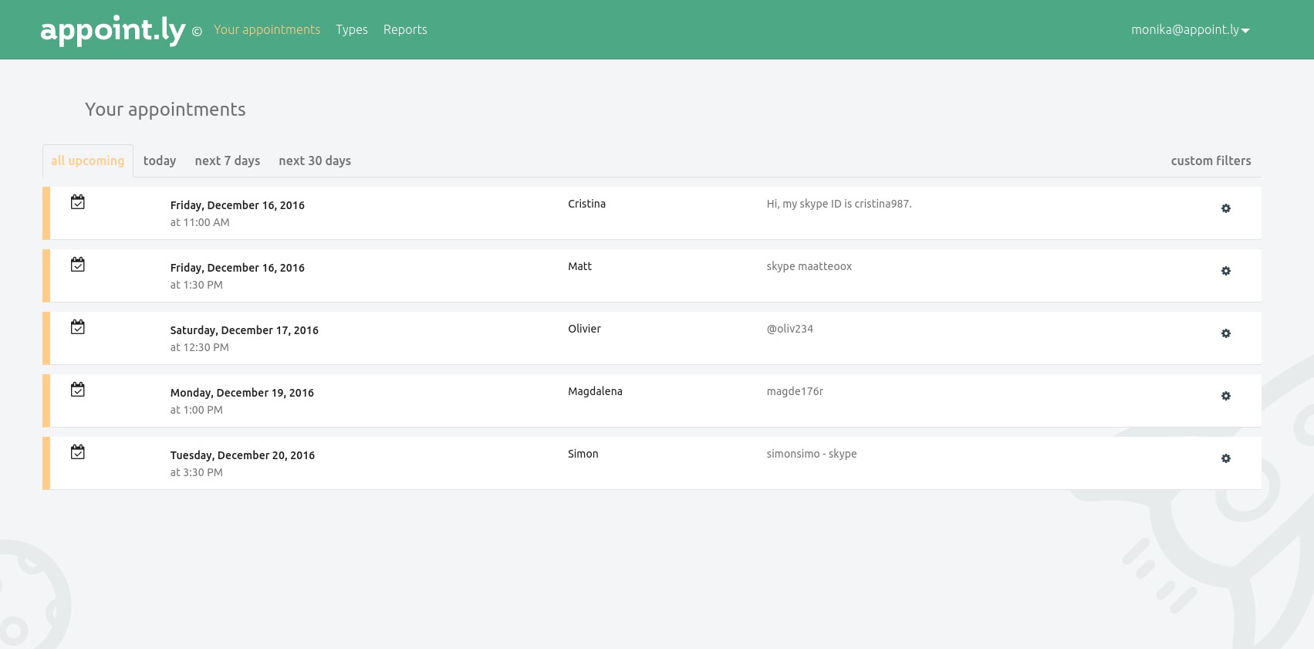Viewport: 1314px width, 649px height.
Task: Expand the monika@appoint.ly account dropdown
Action: [1190, 30]
